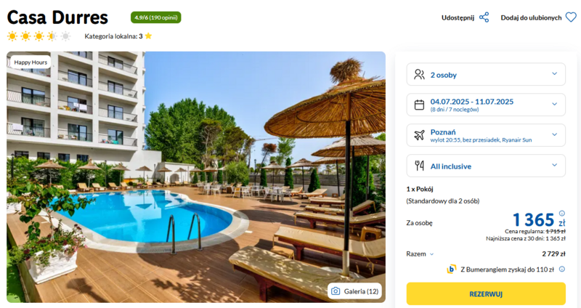Click the airplane icon beside Poznań
Viewport: 581px width, 308px height.
pyautogui.click(x=419, y=135)
